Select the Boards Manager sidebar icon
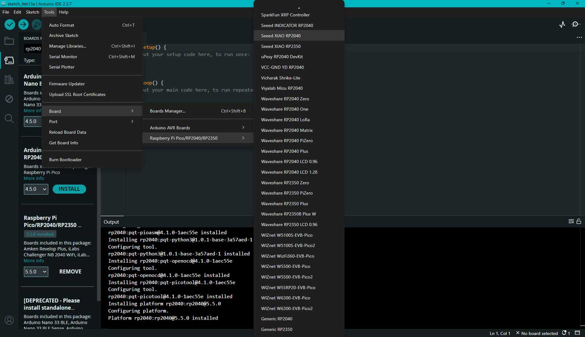Screen dimensions: 585x337 9,60
